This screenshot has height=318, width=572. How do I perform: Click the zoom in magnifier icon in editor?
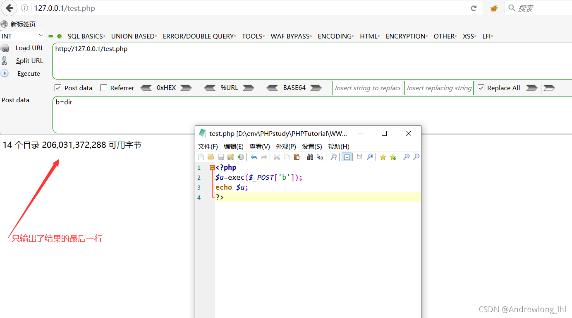point(407,157)
